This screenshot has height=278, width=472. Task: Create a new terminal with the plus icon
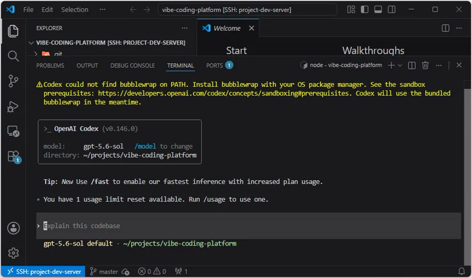(391, 65)
